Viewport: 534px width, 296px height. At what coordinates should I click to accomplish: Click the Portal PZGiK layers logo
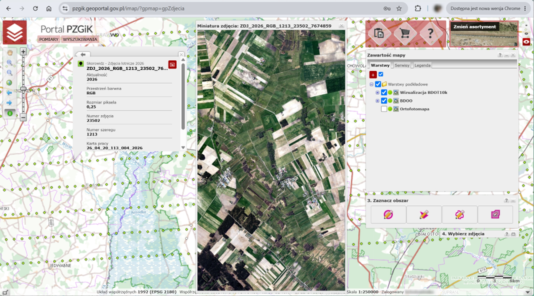pos(15,32)
